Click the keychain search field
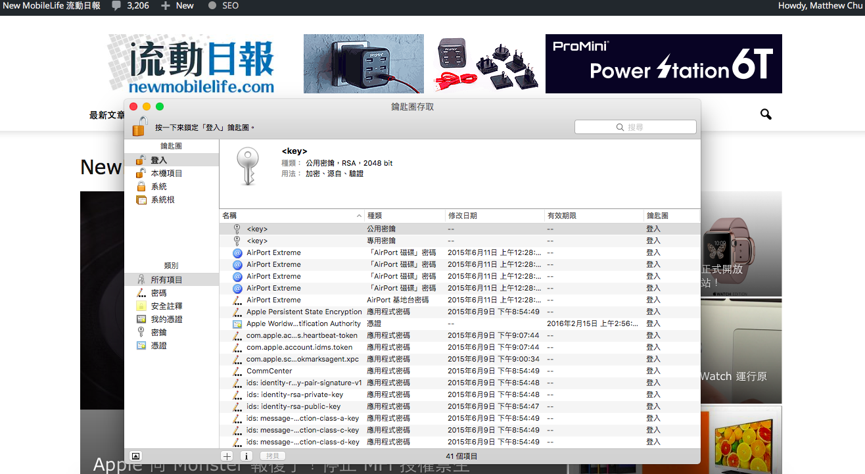Viewport: 865px width, 474px height. (x=635, y=127)
